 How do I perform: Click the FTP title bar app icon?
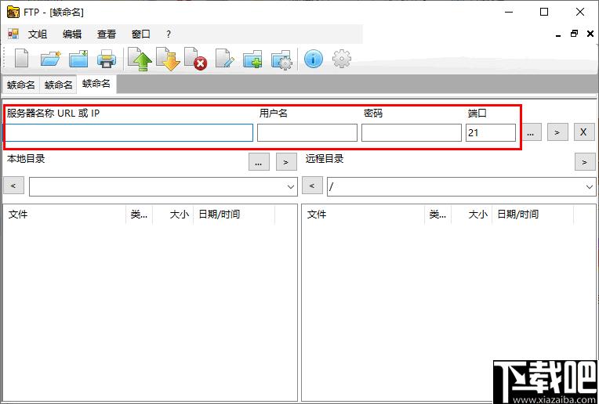pos(13,13)
